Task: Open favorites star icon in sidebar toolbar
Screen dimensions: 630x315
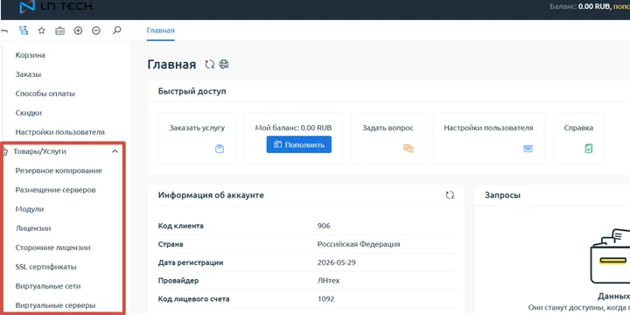Action: [41, 31]
